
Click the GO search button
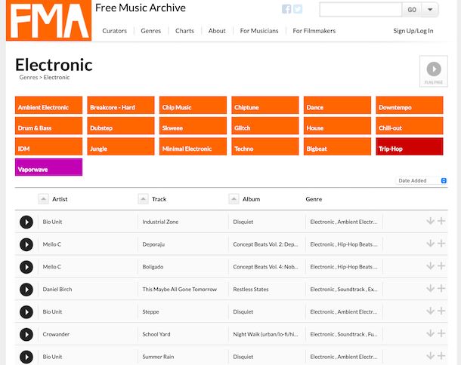(412, 10)
